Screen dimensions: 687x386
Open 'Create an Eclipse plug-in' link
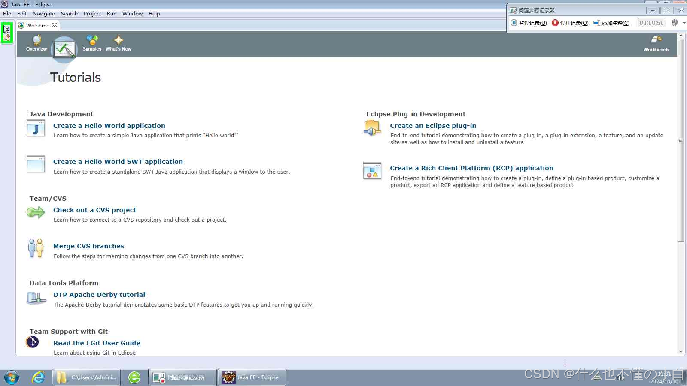433,126
